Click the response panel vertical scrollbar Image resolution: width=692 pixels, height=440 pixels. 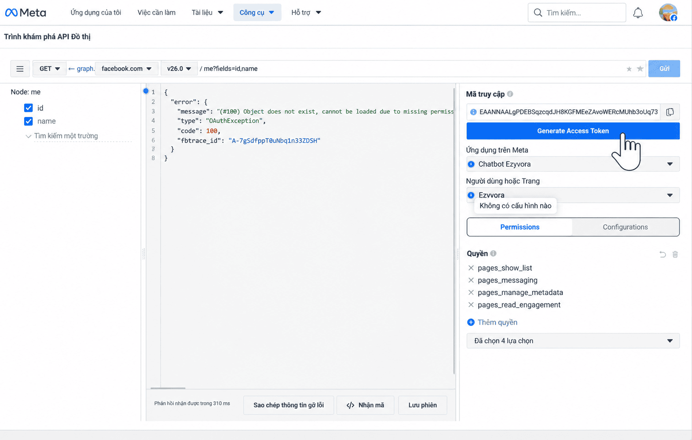pyautogui.click(x=454, y=231)
